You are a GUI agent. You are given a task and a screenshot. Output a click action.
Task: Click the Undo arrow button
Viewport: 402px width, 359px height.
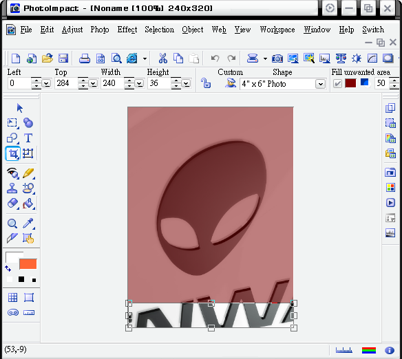(215, 58)
